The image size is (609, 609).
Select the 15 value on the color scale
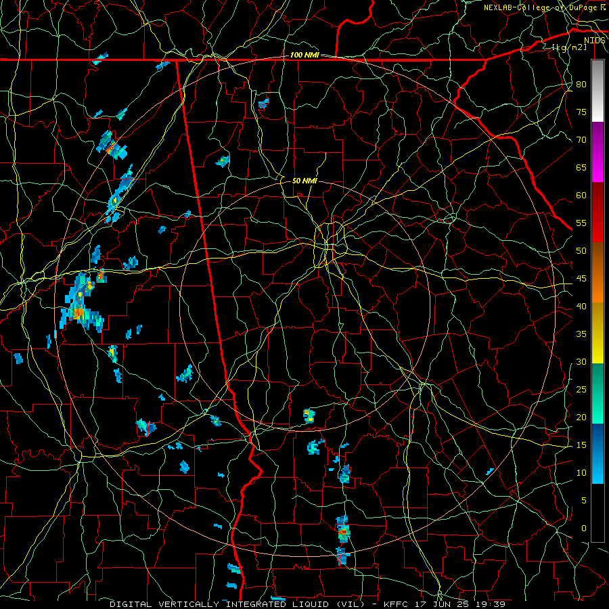point(581,445)
